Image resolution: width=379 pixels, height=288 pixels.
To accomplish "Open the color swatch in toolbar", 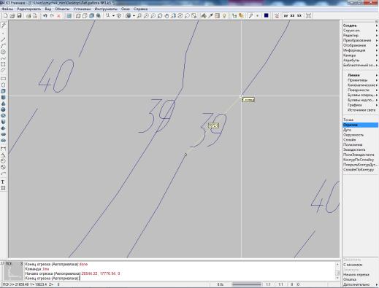I will pyautogui.click(x=267, y=15).
